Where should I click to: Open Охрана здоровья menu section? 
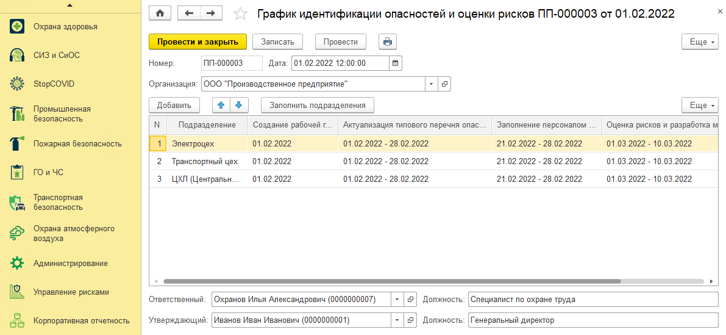click(65, 26)
